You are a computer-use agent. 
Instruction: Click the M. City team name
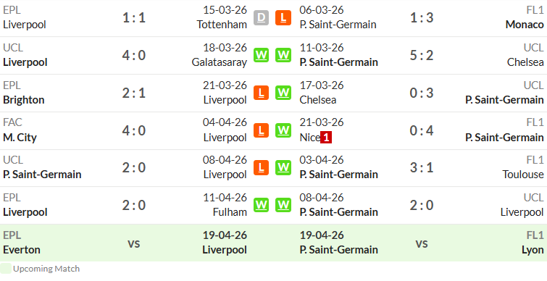pos(20,138)
